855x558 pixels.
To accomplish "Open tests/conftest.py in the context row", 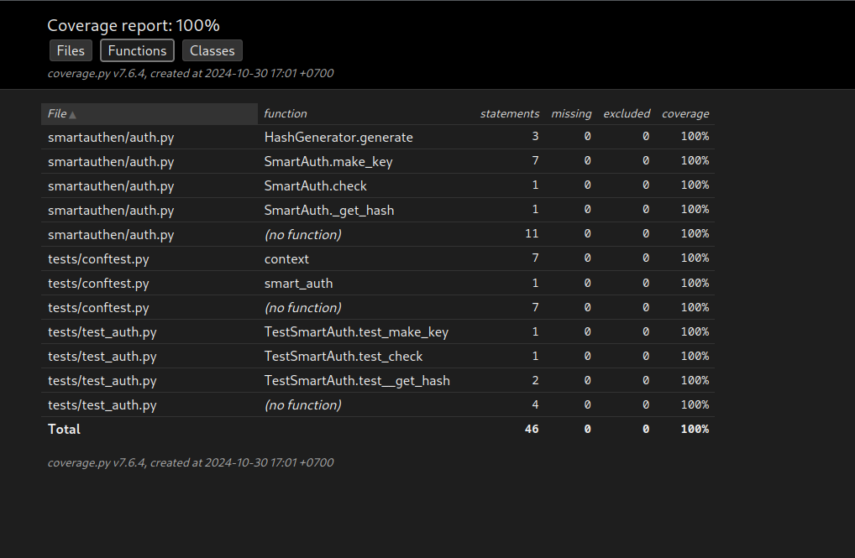I will [98, 259].
